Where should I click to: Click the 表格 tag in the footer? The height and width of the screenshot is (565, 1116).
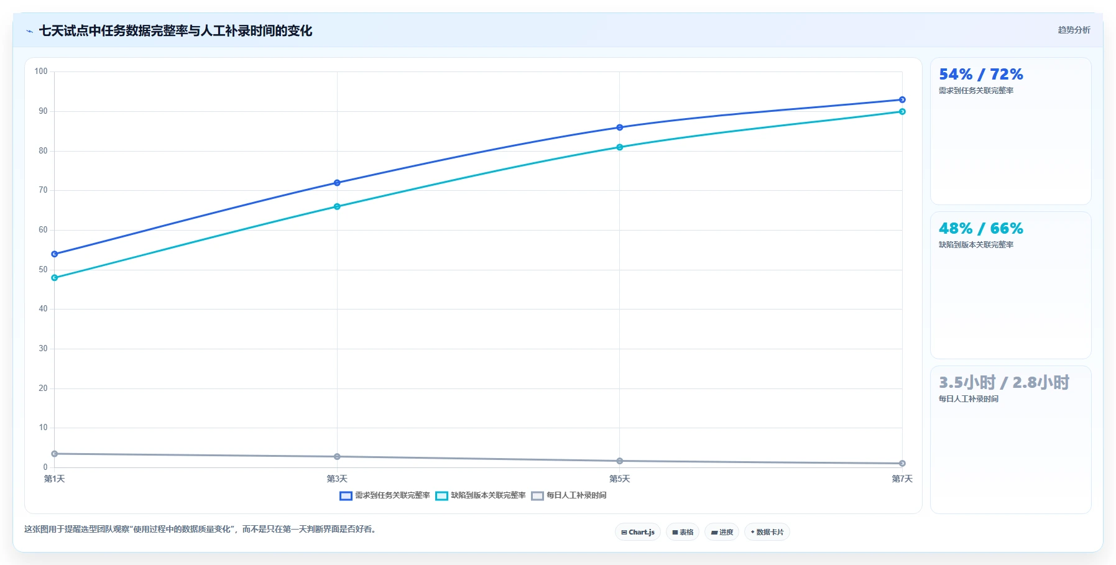click(x=683, y=532)
